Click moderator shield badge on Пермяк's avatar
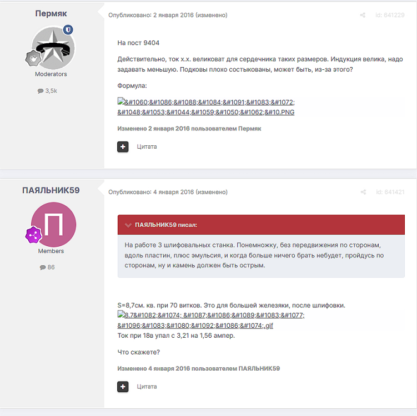Screen dimensions: 417x416 [68, 29]
